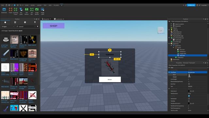Click the Undo arrow in the top toolbar
Viewport: 209px width, 118px height.
(20, 5)
